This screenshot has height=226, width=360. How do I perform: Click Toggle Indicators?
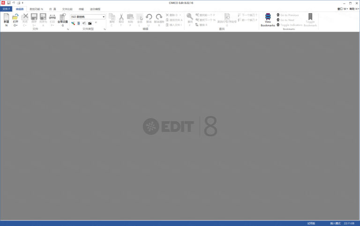(x=289, y=25)
